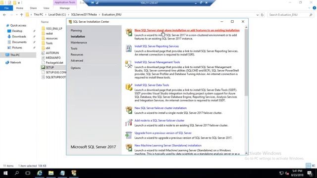Open the Manage ribbon tab

click(x=65, y=8)
